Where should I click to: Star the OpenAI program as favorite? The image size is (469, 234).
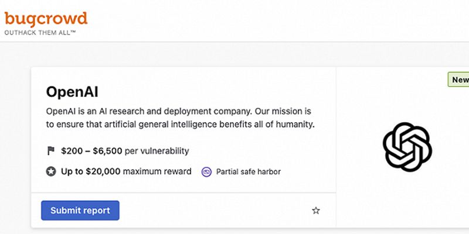coord(316,211)
